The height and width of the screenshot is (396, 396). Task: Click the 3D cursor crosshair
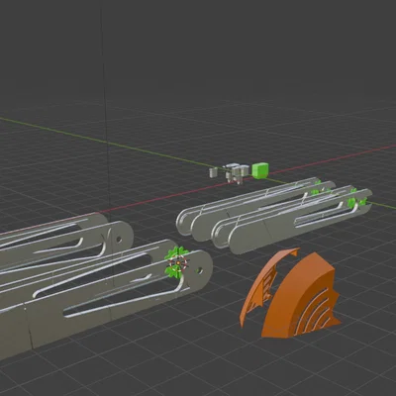[x=178, y=262]
